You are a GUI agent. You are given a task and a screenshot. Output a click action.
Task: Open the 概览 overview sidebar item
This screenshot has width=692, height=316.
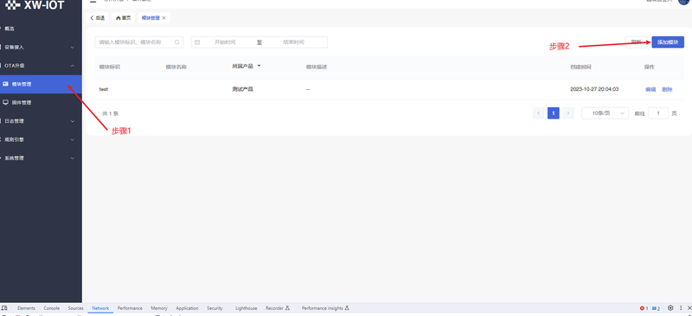pyautogui.click(x=41, y=29)
